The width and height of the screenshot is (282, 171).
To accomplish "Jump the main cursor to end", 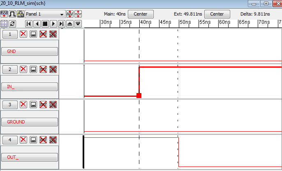I will [62, 24].
